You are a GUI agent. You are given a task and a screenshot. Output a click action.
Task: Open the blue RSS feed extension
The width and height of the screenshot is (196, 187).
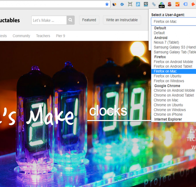pos(138,4)
